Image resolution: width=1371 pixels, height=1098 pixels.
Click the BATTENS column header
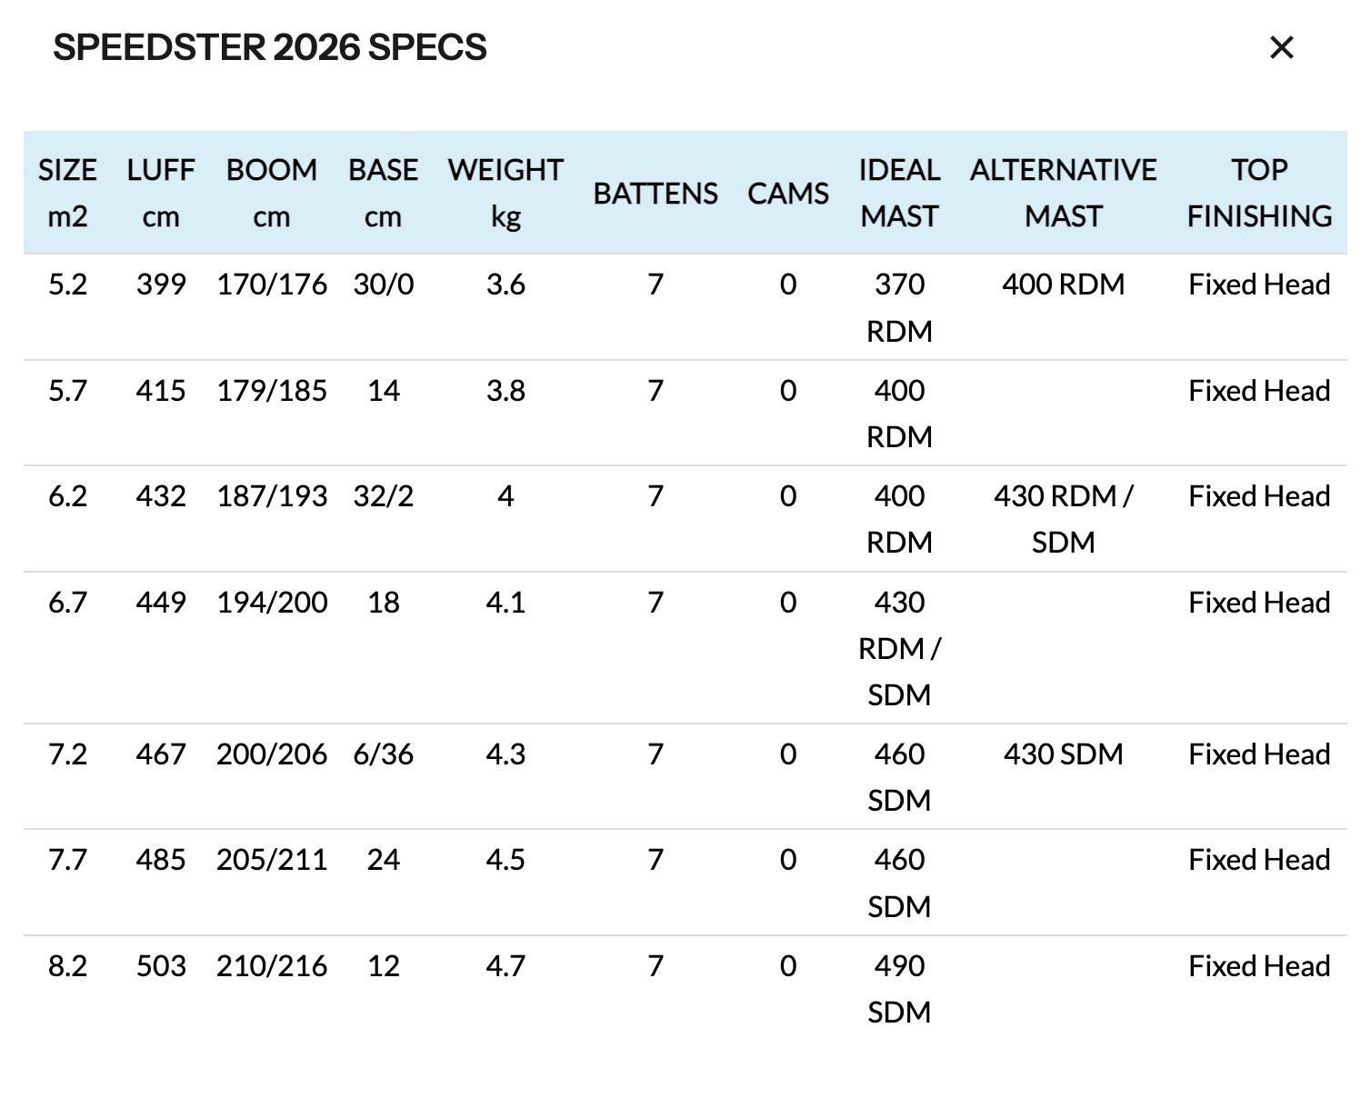[x=655, y=193]
